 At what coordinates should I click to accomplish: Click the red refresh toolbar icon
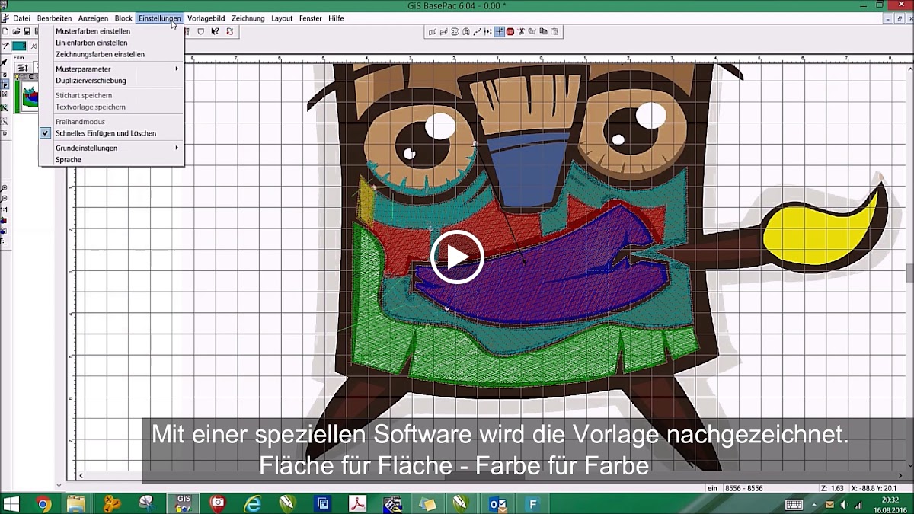pos(229,31)
